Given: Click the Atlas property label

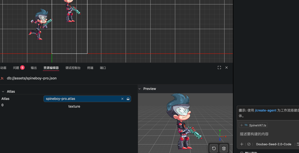Looking at the screenshot, I should click(x=5, y=99).
